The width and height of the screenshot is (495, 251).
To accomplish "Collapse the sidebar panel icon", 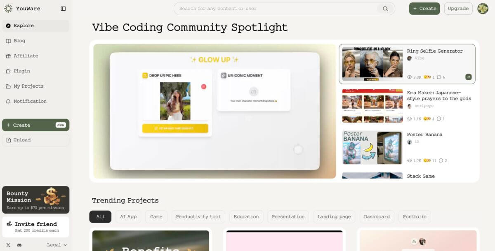I will pos(63,9).
